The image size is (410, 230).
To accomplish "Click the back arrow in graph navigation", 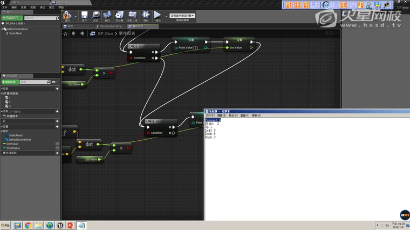I will pos(74,33).
